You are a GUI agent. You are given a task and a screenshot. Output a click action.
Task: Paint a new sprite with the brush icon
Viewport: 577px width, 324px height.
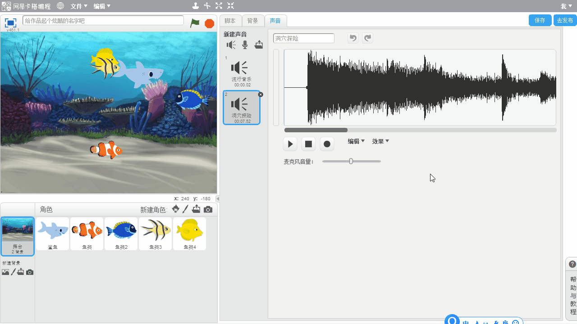coord(185,209)
